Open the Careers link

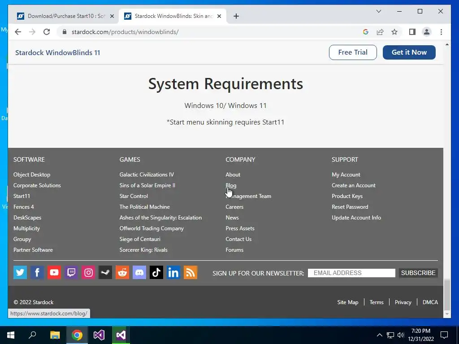click(x=234, y=207)
